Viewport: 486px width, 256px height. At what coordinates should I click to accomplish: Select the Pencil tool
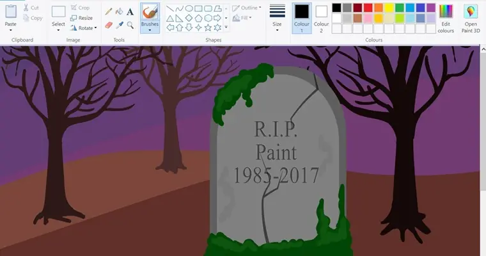[109, 12]
